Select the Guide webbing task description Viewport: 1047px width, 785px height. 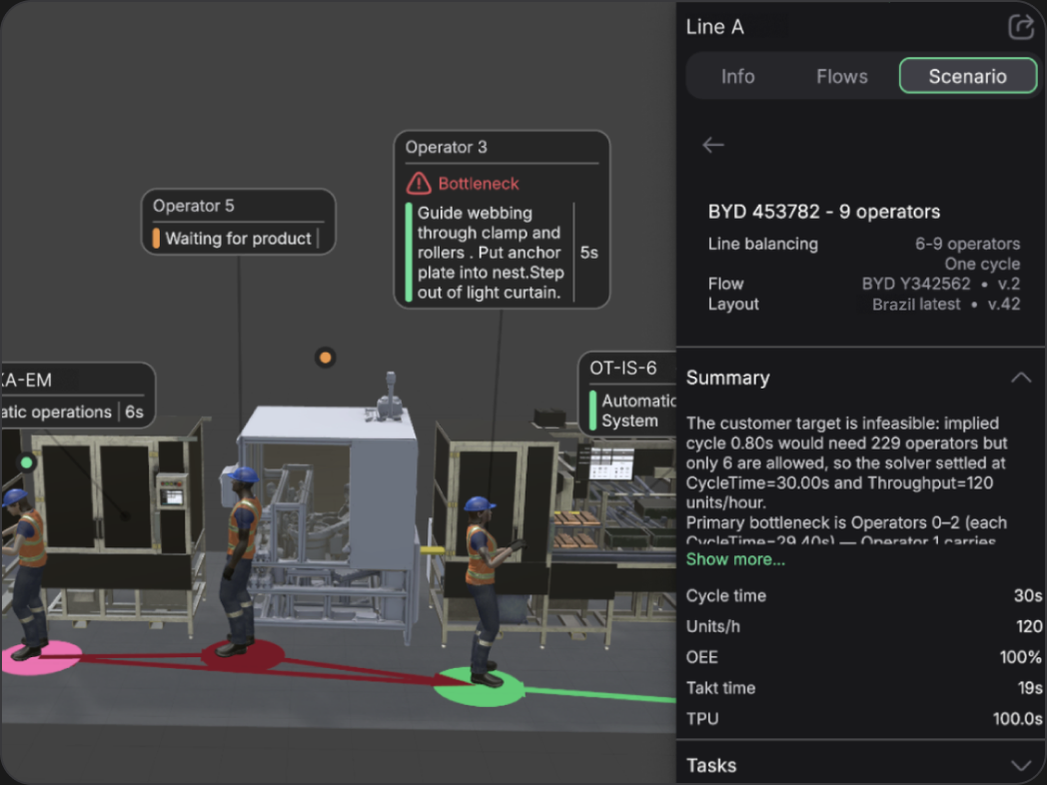[x=491, y=253]
